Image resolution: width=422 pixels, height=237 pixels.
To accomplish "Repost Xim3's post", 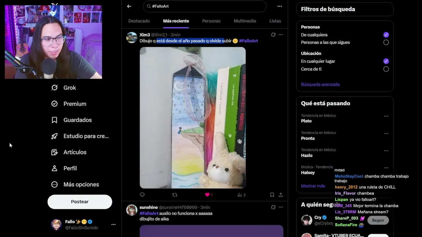I will click(x=175, y=195).
